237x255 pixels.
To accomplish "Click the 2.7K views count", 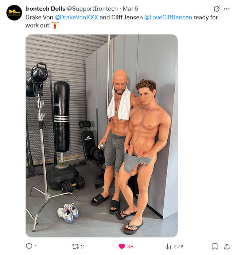I will [x=179, y=247].
